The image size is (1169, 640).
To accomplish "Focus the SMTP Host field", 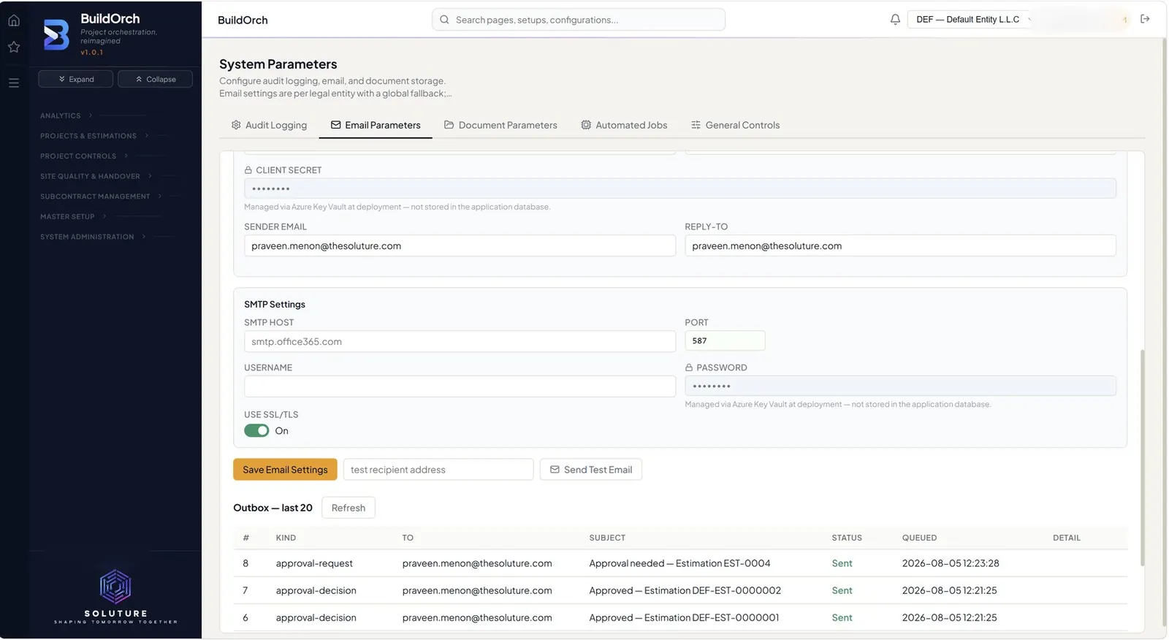I will [x=460, y=342].
